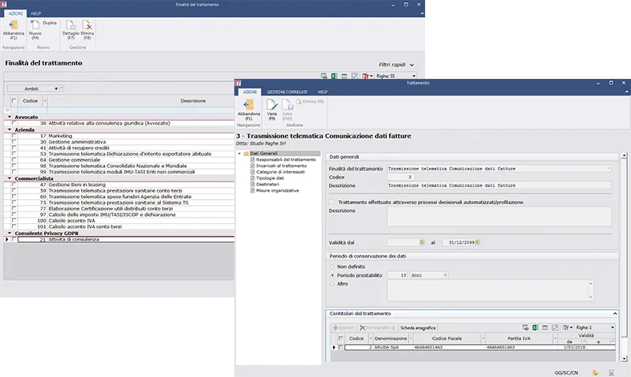Tick the checkbox for the Marketing row
The height and width of the screenshot is (377, 631).
coord(13,136)
